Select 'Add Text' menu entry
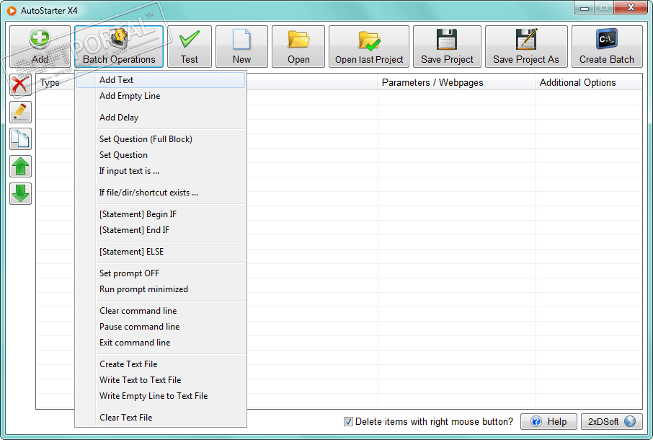Screen dimensions: 653x440 pyautogui.click(x=161, y=80)
